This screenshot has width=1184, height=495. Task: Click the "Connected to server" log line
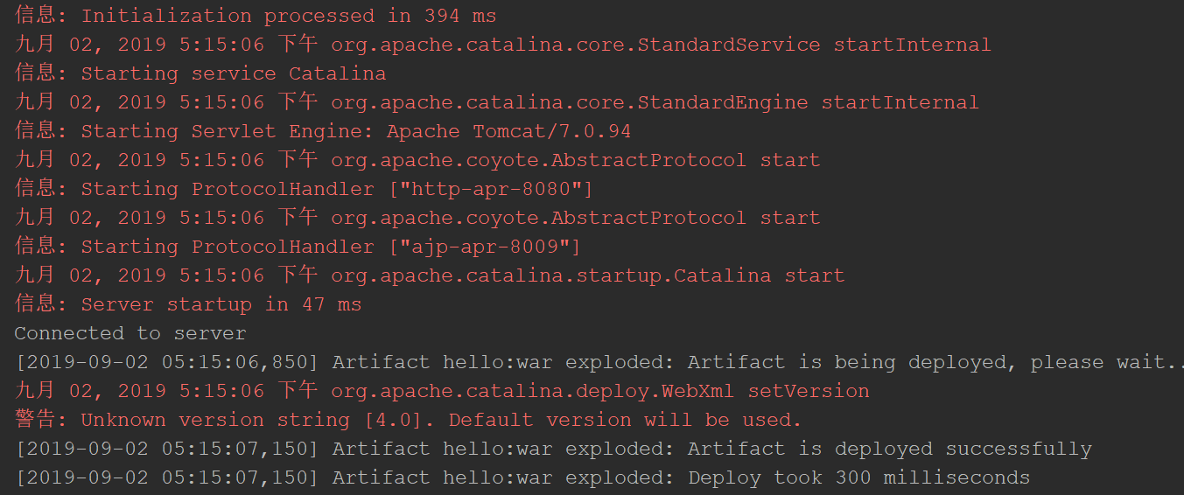click(x=130, y=333)
